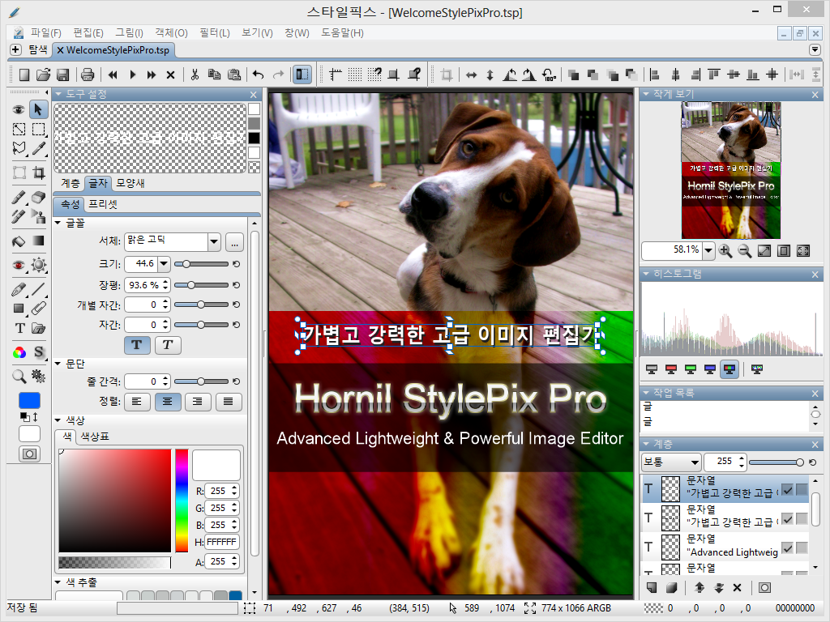The height and width of the screenshot is (622, 830).
Task: Select the Eraser tool
Action: (x=38, y=198)
